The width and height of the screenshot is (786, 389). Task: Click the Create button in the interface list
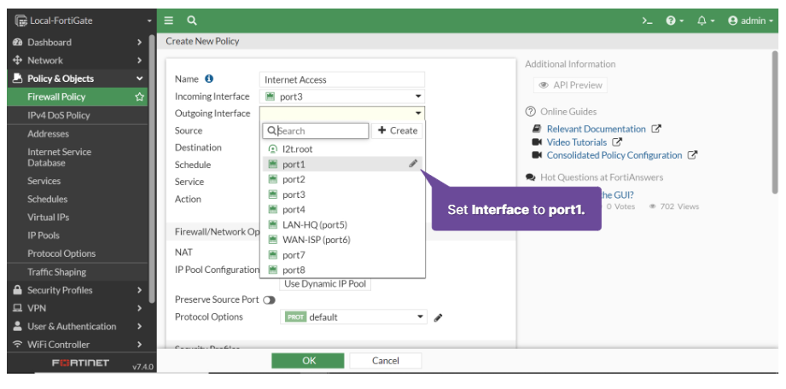pos(397,131)
